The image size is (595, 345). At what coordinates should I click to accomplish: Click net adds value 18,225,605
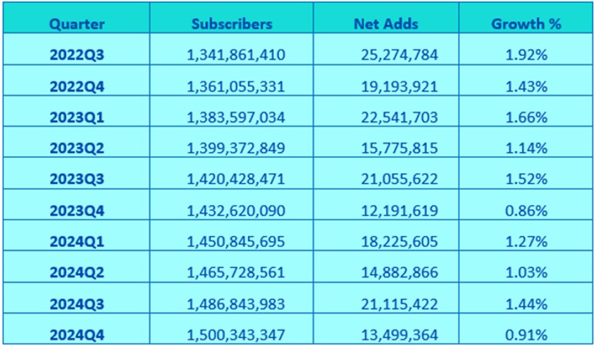399,242
